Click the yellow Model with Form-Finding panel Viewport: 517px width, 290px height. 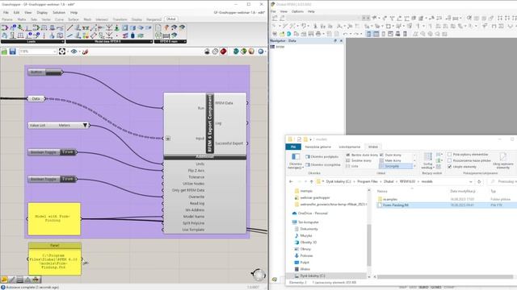(x=54, y=219)
